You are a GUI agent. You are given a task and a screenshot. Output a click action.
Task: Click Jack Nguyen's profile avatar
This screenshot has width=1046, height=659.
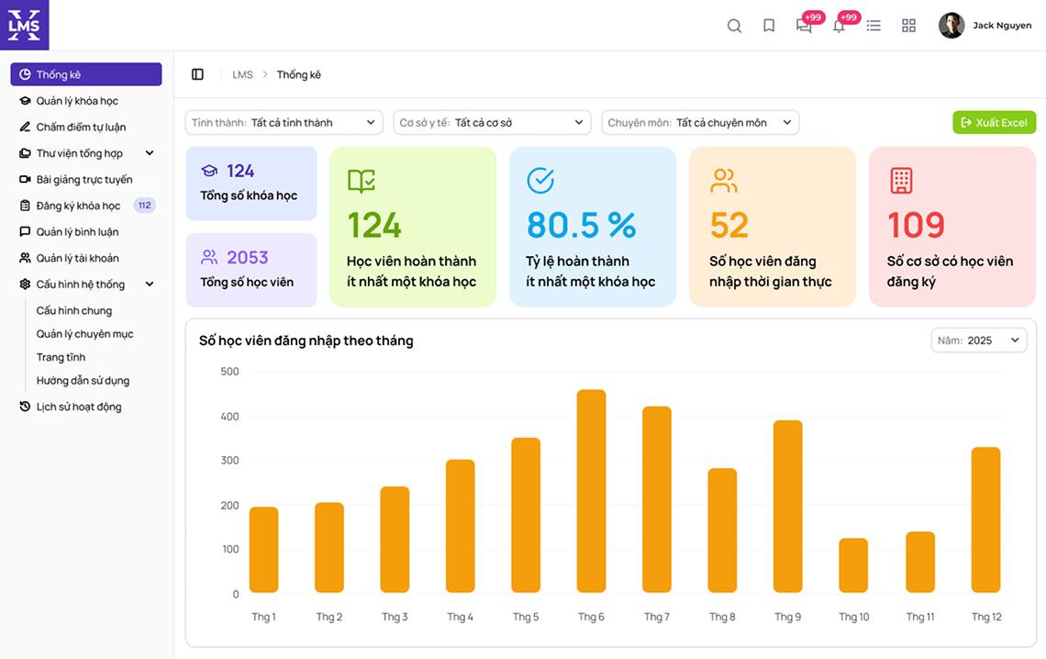point(951,26)
